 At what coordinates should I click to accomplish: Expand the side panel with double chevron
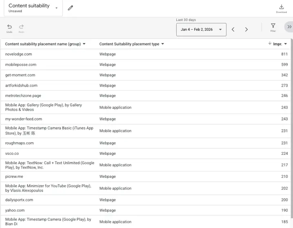[289, 27]
